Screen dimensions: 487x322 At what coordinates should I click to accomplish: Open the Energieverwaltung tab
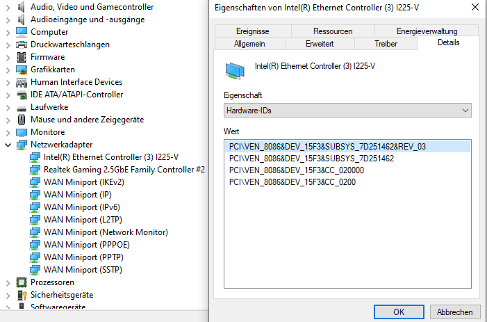[427, 31]
